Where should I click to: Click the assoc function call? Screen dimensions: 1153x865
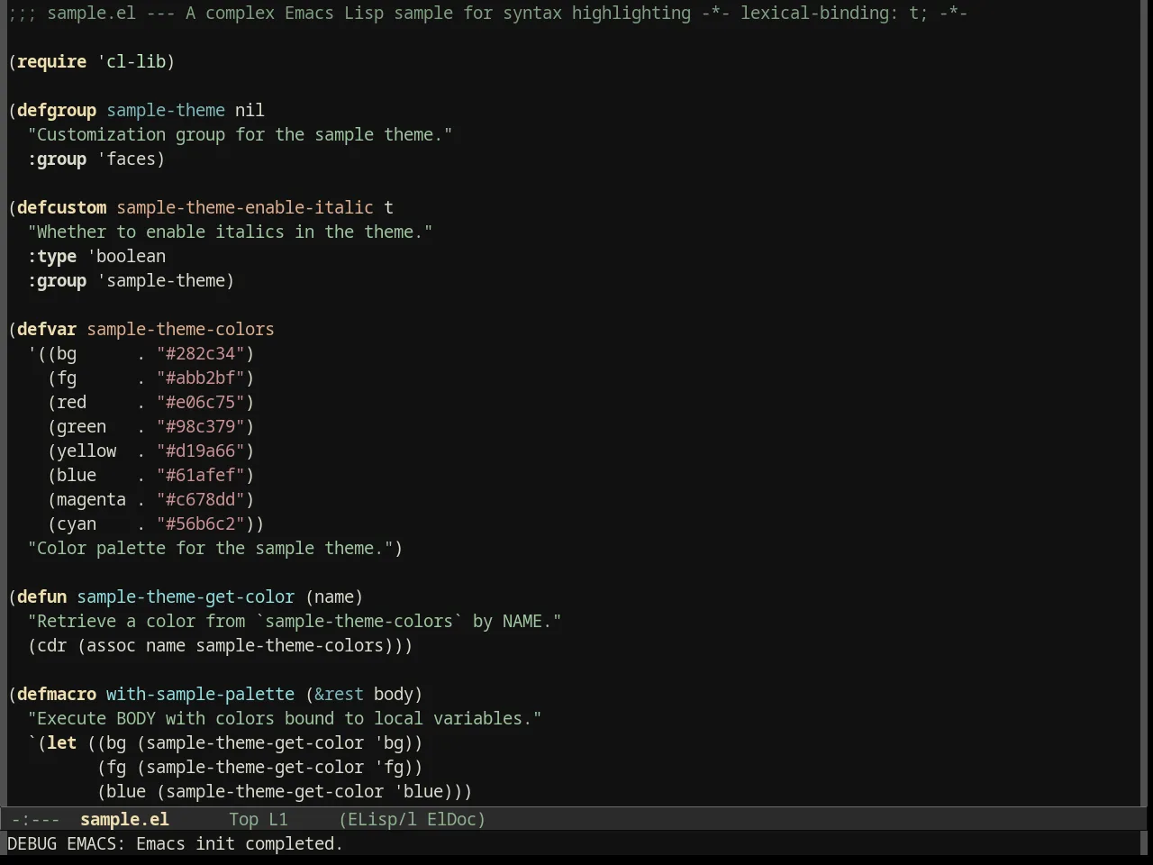(x=112, y=645)
